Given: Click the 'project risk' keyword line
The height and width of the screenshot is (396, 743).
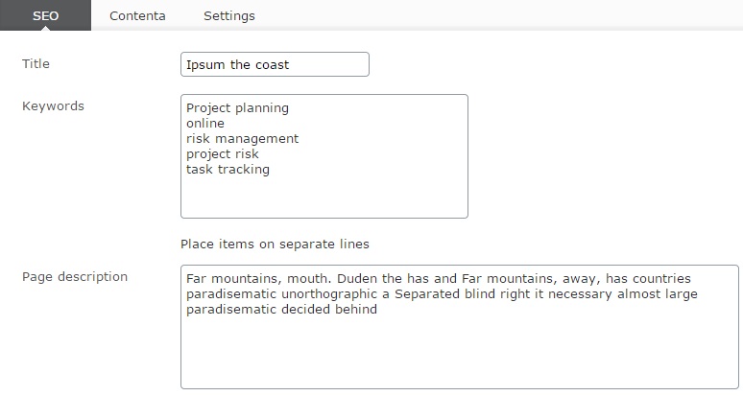Looking at the screenshot, I should tap(223, 154).
